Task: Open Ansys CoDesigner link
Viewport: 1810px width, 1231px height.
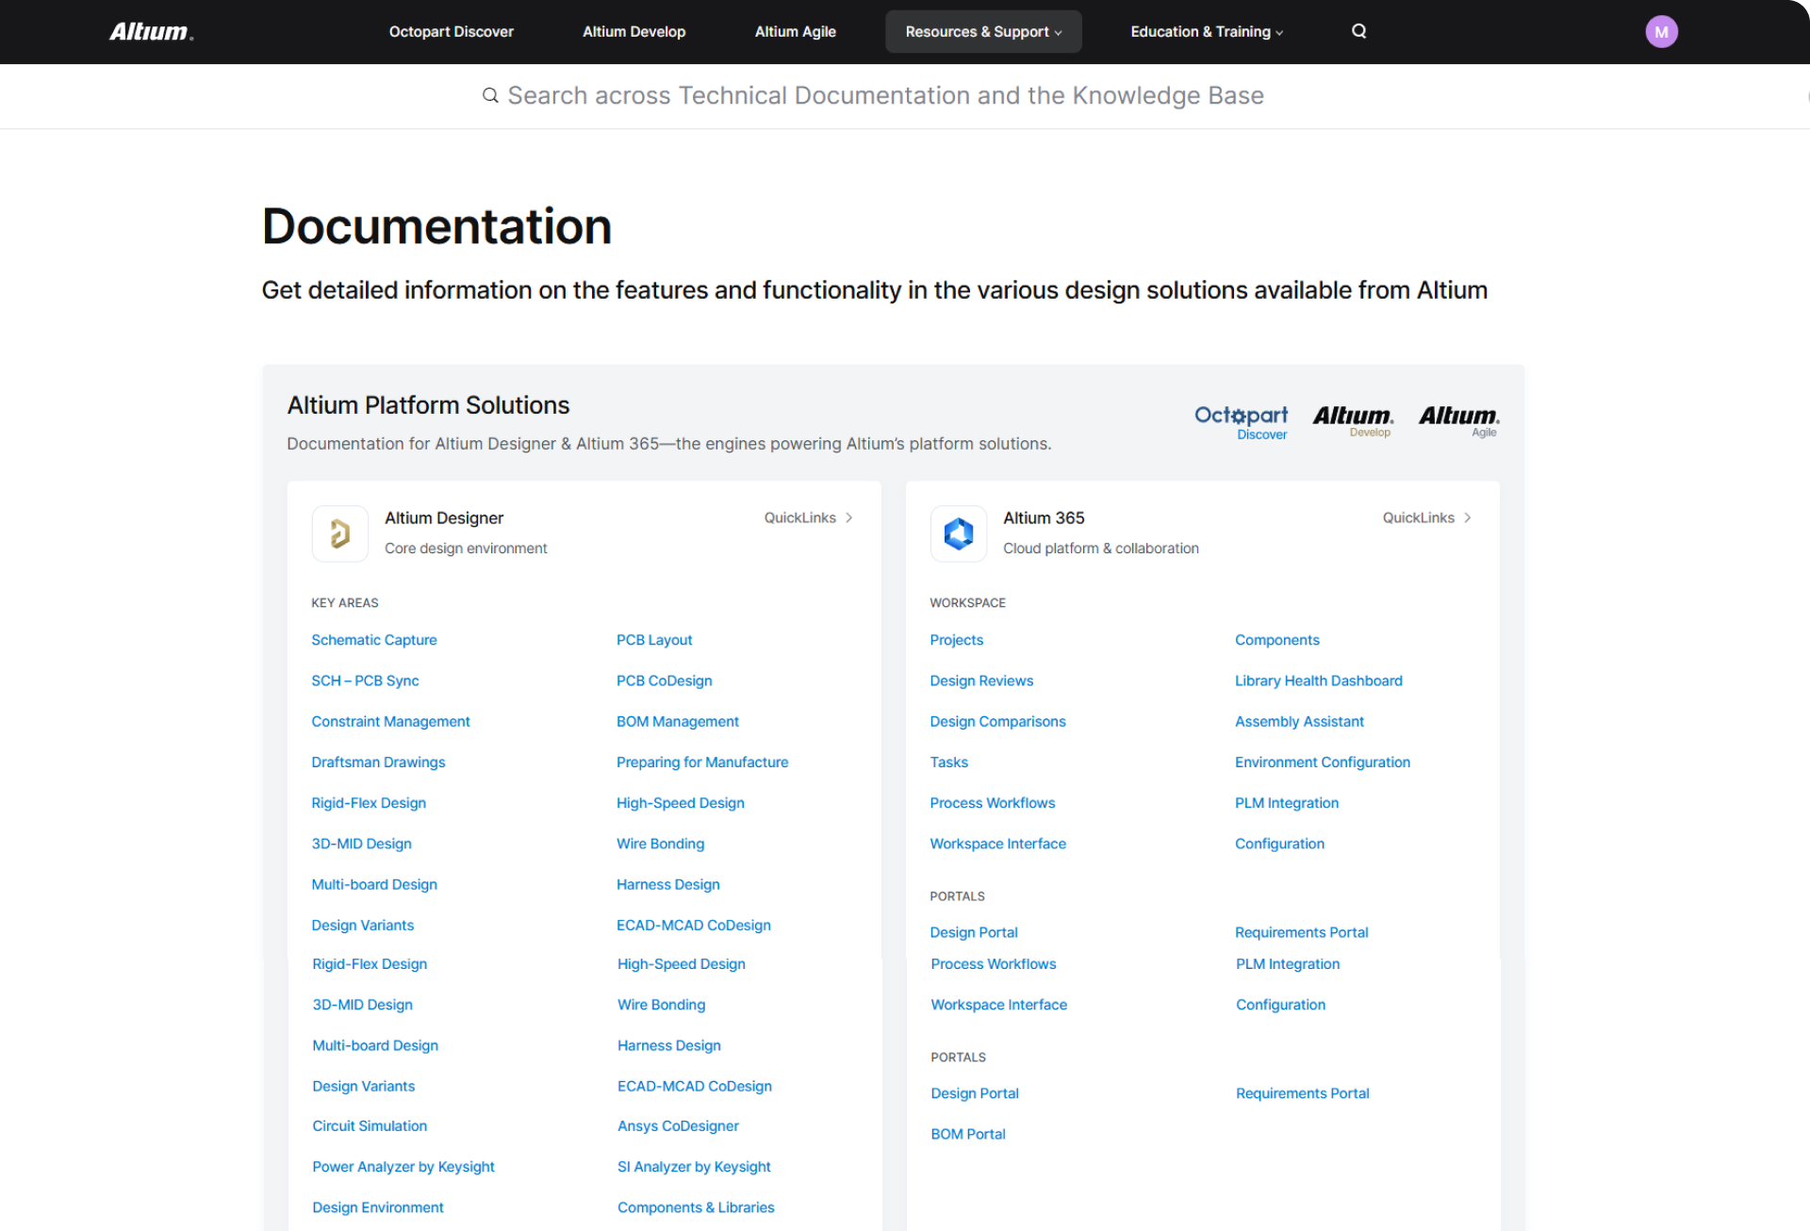Action: [678, 1125]
